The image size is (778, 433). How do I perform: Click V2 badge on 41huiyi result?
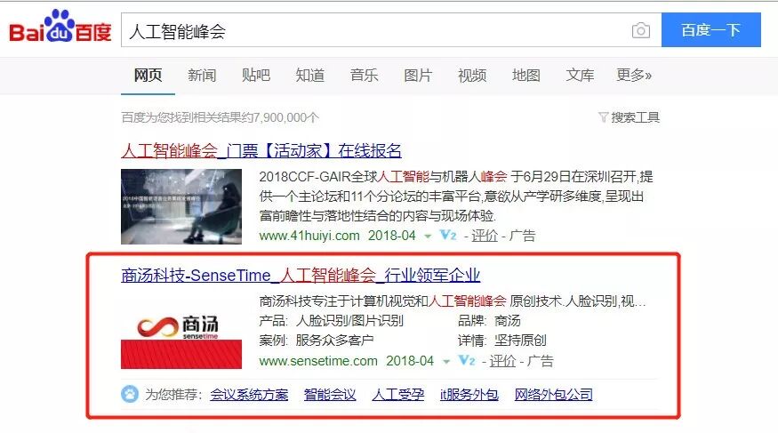(448, 235)
